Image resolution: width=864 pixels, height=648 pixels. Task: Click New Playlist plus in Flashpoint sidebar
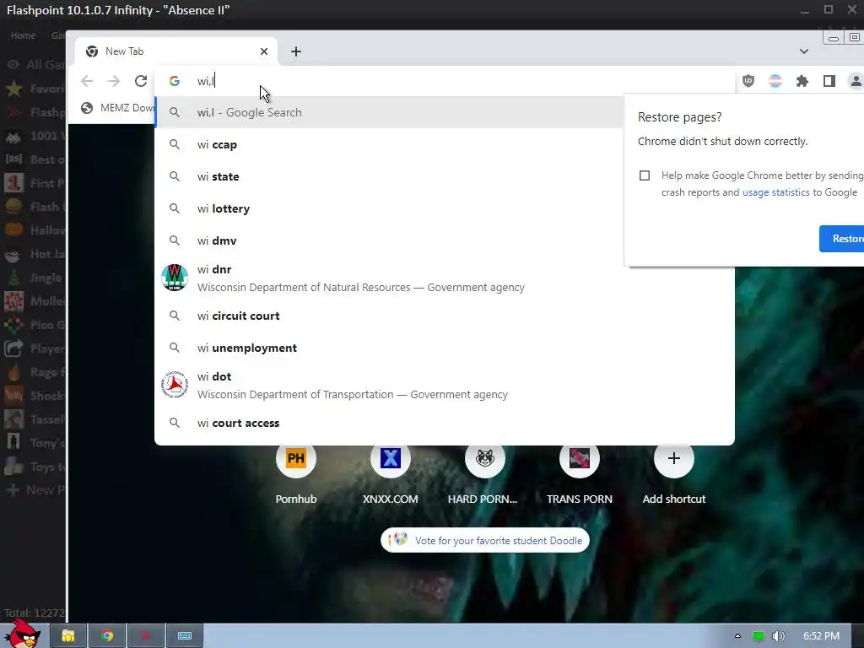[x=34, y=490]
